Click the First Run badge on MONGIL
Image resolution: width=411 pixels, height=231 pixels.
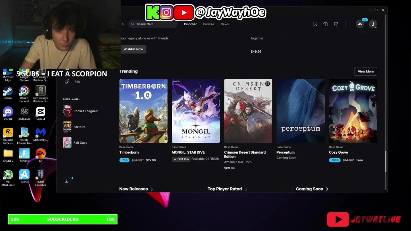click(181, 159)
